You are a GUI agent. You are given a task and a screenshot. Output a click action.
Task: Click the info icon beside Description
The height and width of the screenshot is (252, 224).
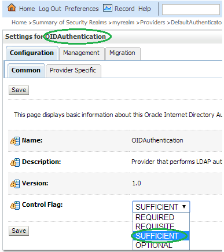coord(15,162)
